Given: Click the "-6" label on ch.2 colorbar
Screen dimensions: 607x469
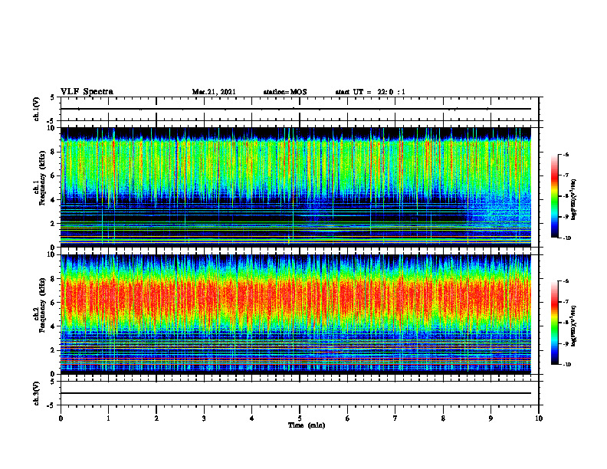Looking at the screenshot, I should 566,281.
